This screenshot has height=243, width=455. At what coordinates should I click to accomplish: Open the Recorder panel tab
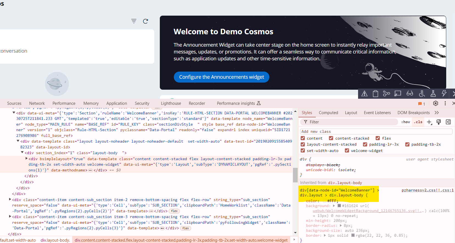(197, 103)
